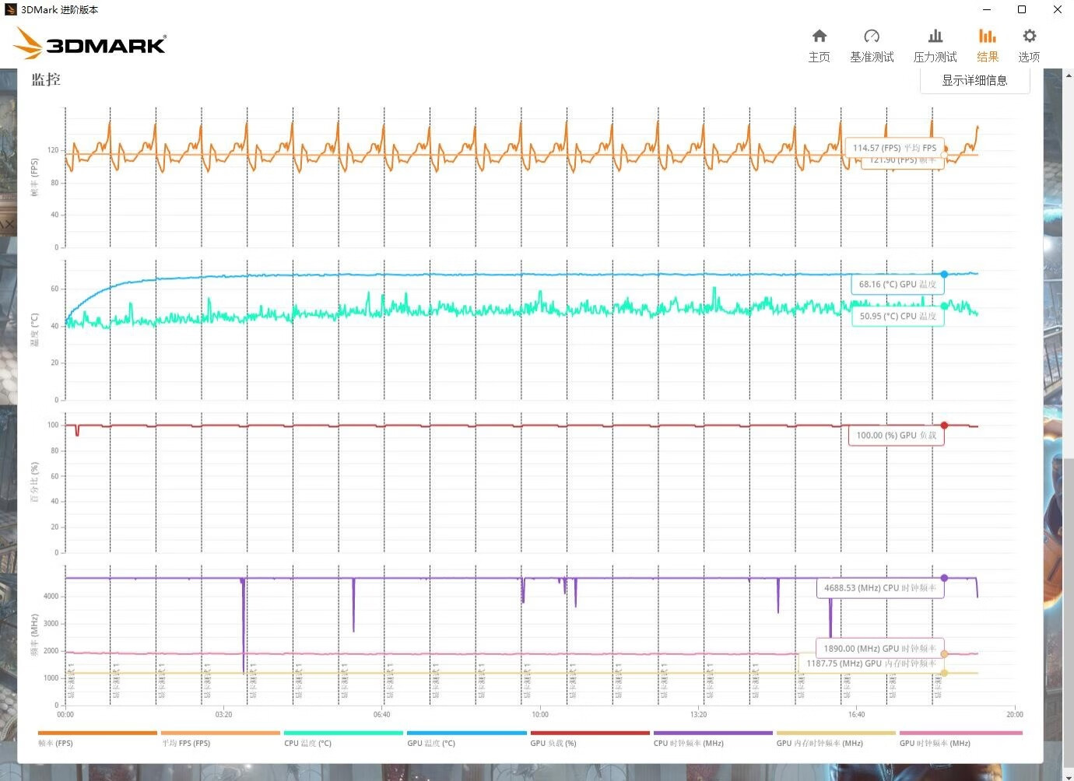This screenshot has width=1074, height=781.
Task: Maximize the 3DMark window
Action: click(1022, 9)
